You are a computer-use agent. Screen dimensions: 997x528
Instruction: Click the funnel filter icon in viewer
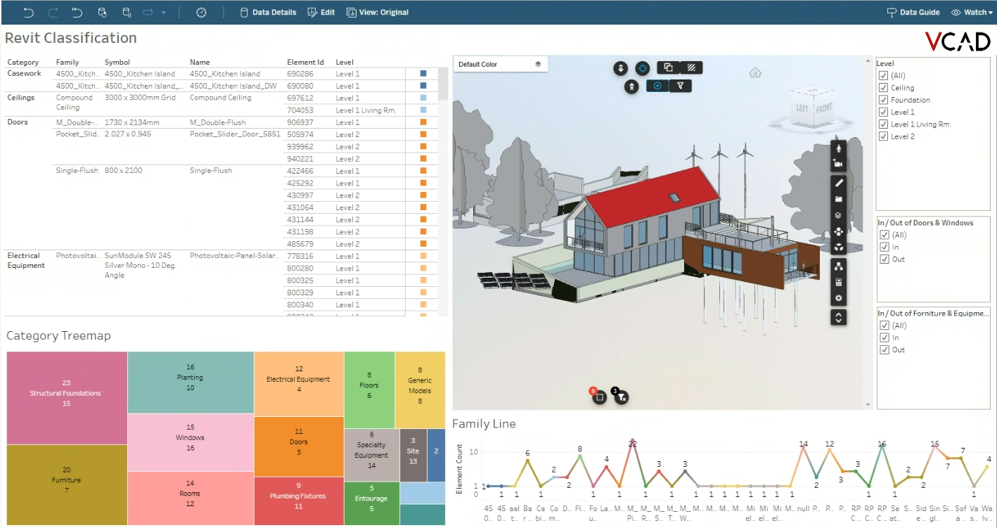click(681, 86)
